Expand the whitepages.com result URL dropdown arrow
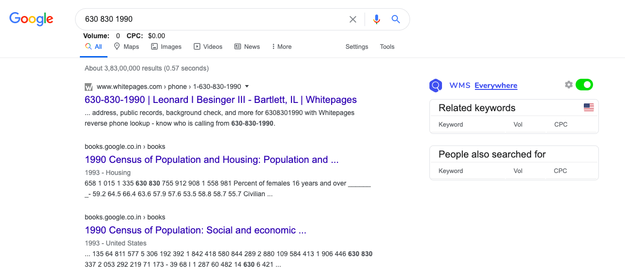This screenshot has height=275, width=625. [x=247, y=87]
